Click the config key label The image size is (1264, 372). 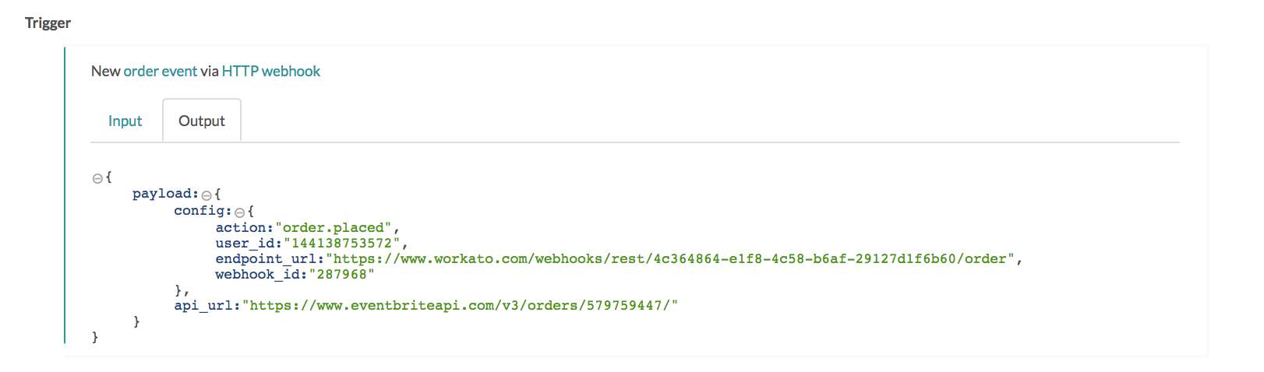click(200, 211)
